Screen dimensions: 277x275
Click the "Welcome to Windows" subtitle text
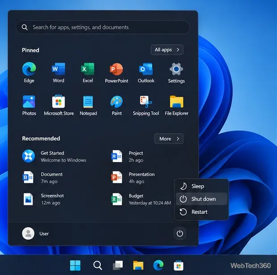click(x=64, y=160)
